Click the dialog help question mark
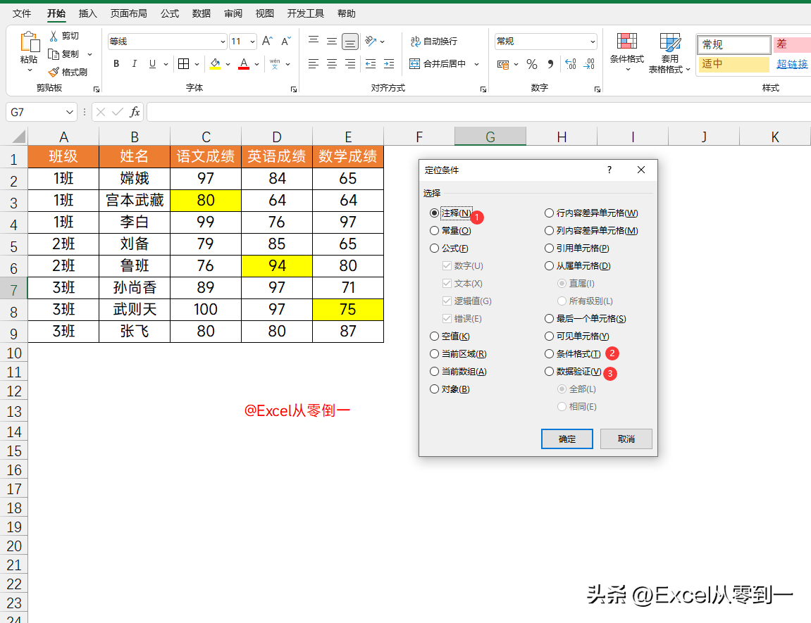The image size is (811, 623). 609,170
